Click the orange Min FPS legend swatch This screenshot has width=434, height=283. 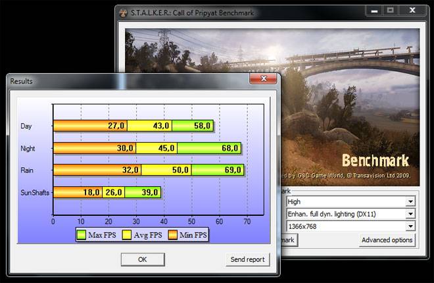click(172, 235)
